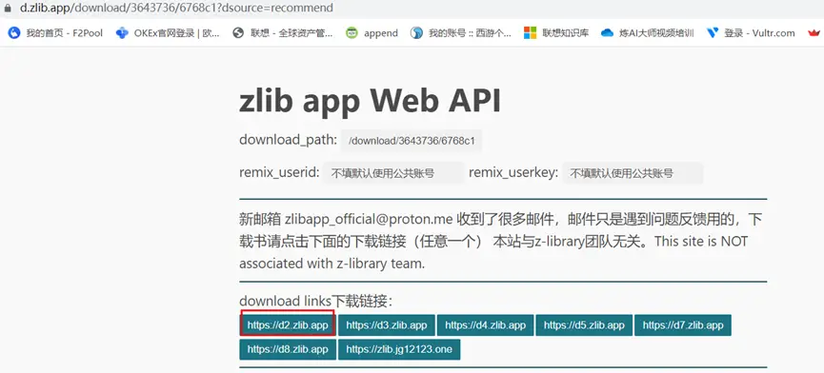824x373 pixels.
Task: Download via https://d3.zlib.app button
Action: (386, 325)
